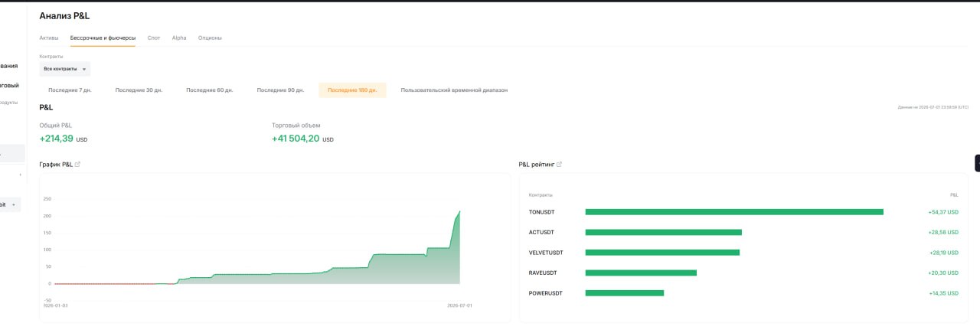Screen dimensions: 980x333
Task: Select Последние 90 дн. range
Action: click(280, 90)
